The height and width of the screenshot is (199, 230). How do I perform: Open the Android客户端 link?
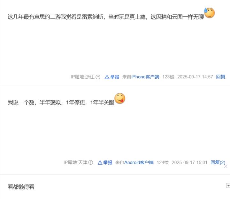coord(139,162)
